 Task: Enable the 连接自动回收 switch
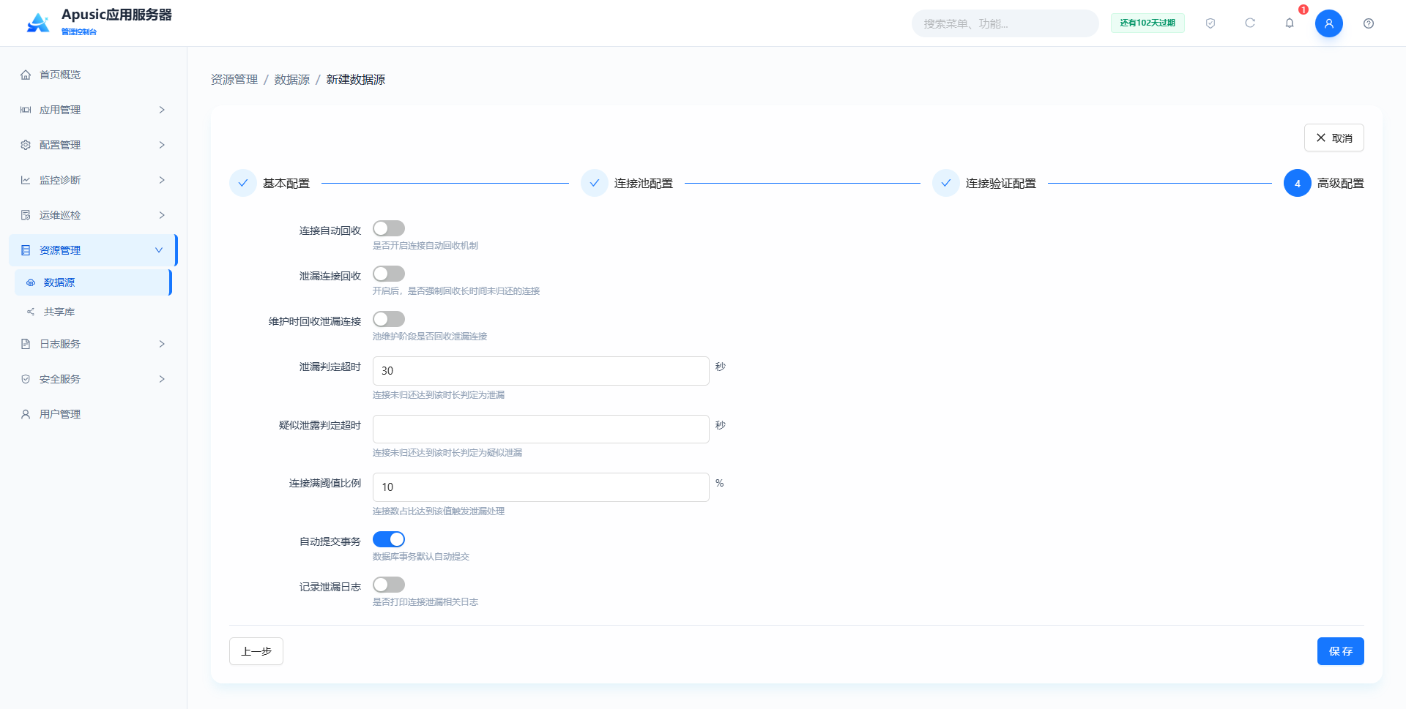click(389, 228)
